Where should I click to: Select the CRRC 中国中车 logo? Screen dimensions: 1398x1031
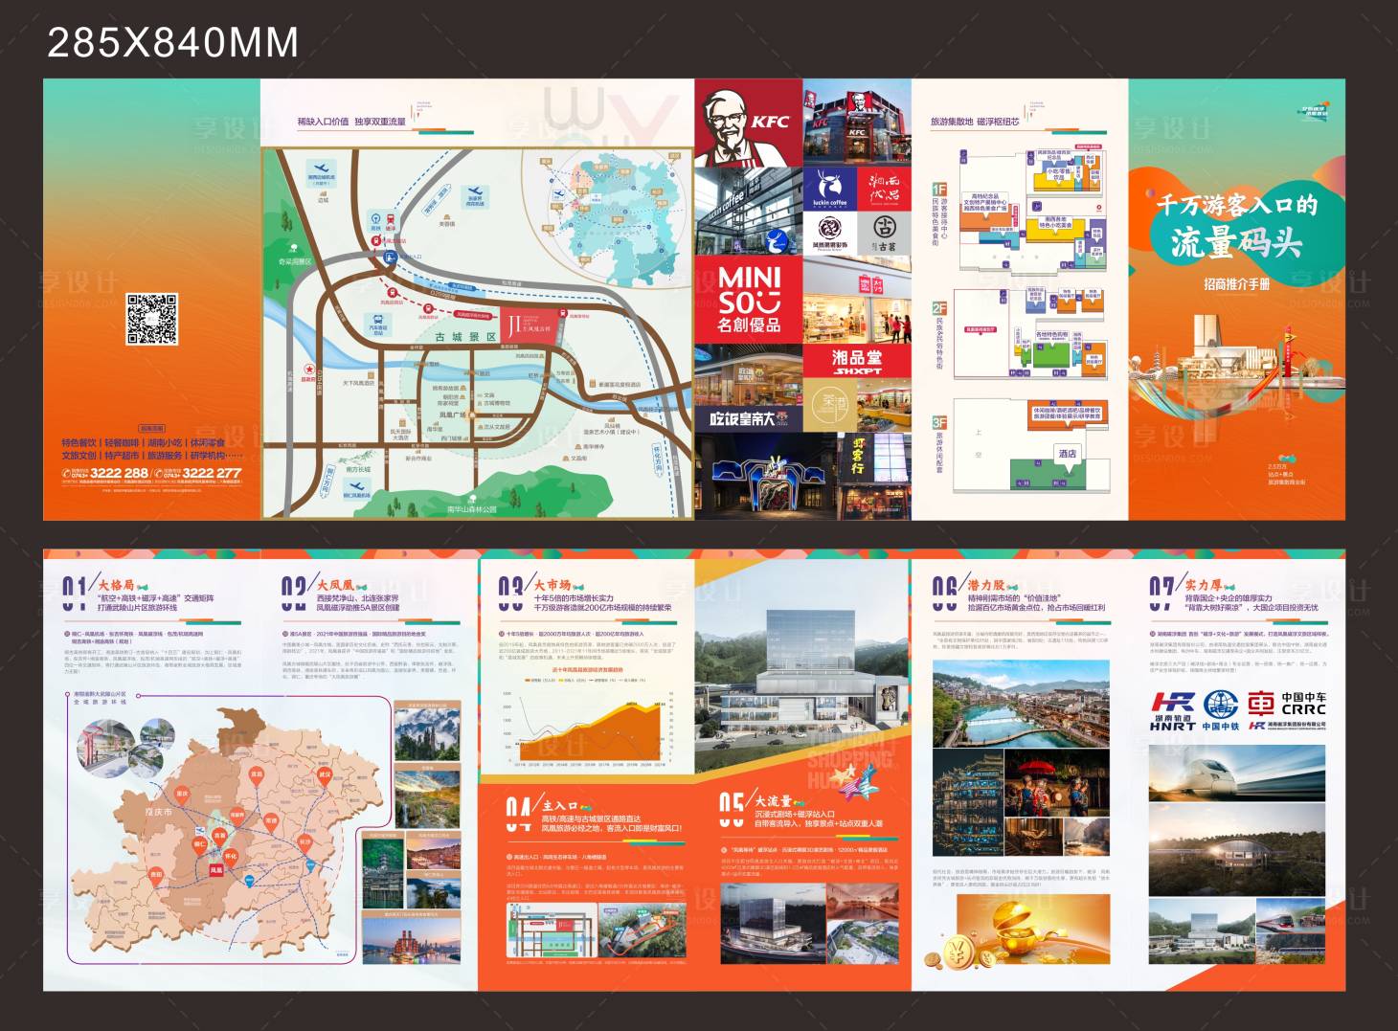(x=1286, y=705)
